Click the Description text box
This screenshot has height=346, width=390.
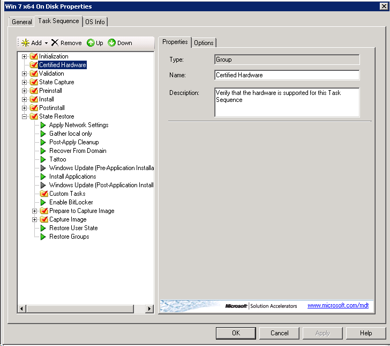pyautogui.click(x=287, y=102)
